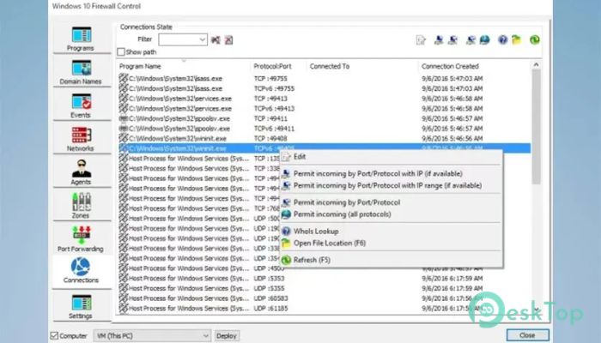Screen dimensions: 601x343
Task: Select the wininit.exe row with TCP :49408
Action: [324, 138]
